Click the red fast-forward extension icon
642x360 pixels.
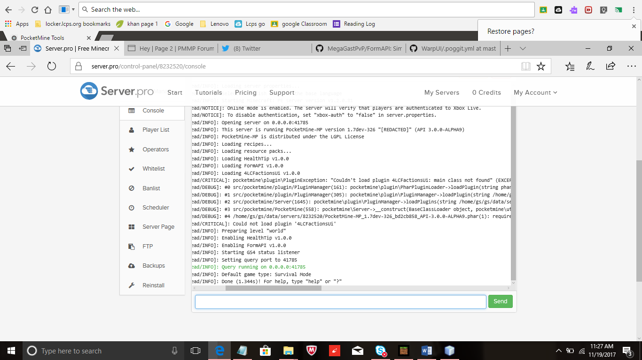pos(588,9)
